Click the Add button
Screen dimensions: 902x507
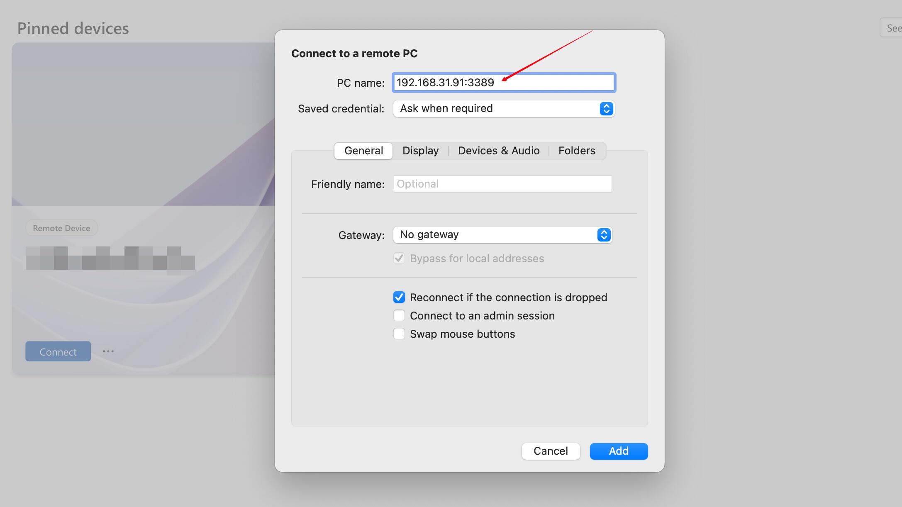tap(619, 451)
